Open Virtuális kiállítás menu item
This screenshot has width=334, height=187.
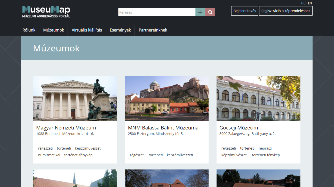(x=87, y=30)
